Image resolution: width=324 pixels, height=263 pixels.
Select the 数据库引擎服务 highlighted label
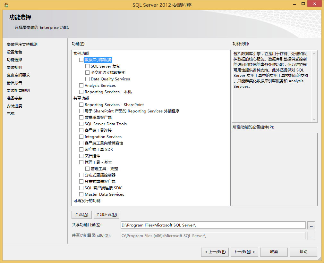click(98, 60)
